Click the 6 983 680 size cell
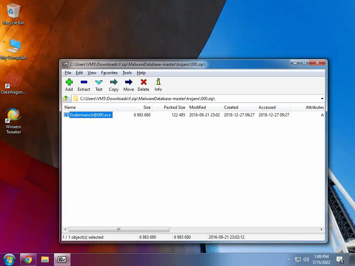 142,115
